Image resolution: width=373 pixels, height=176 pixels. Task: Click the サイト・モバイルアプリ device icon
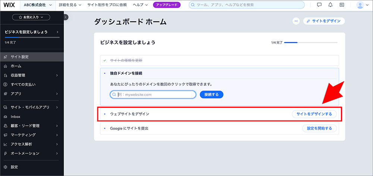pyautogui.click(x=6, y=107)
